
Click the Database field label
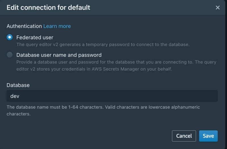18,85
